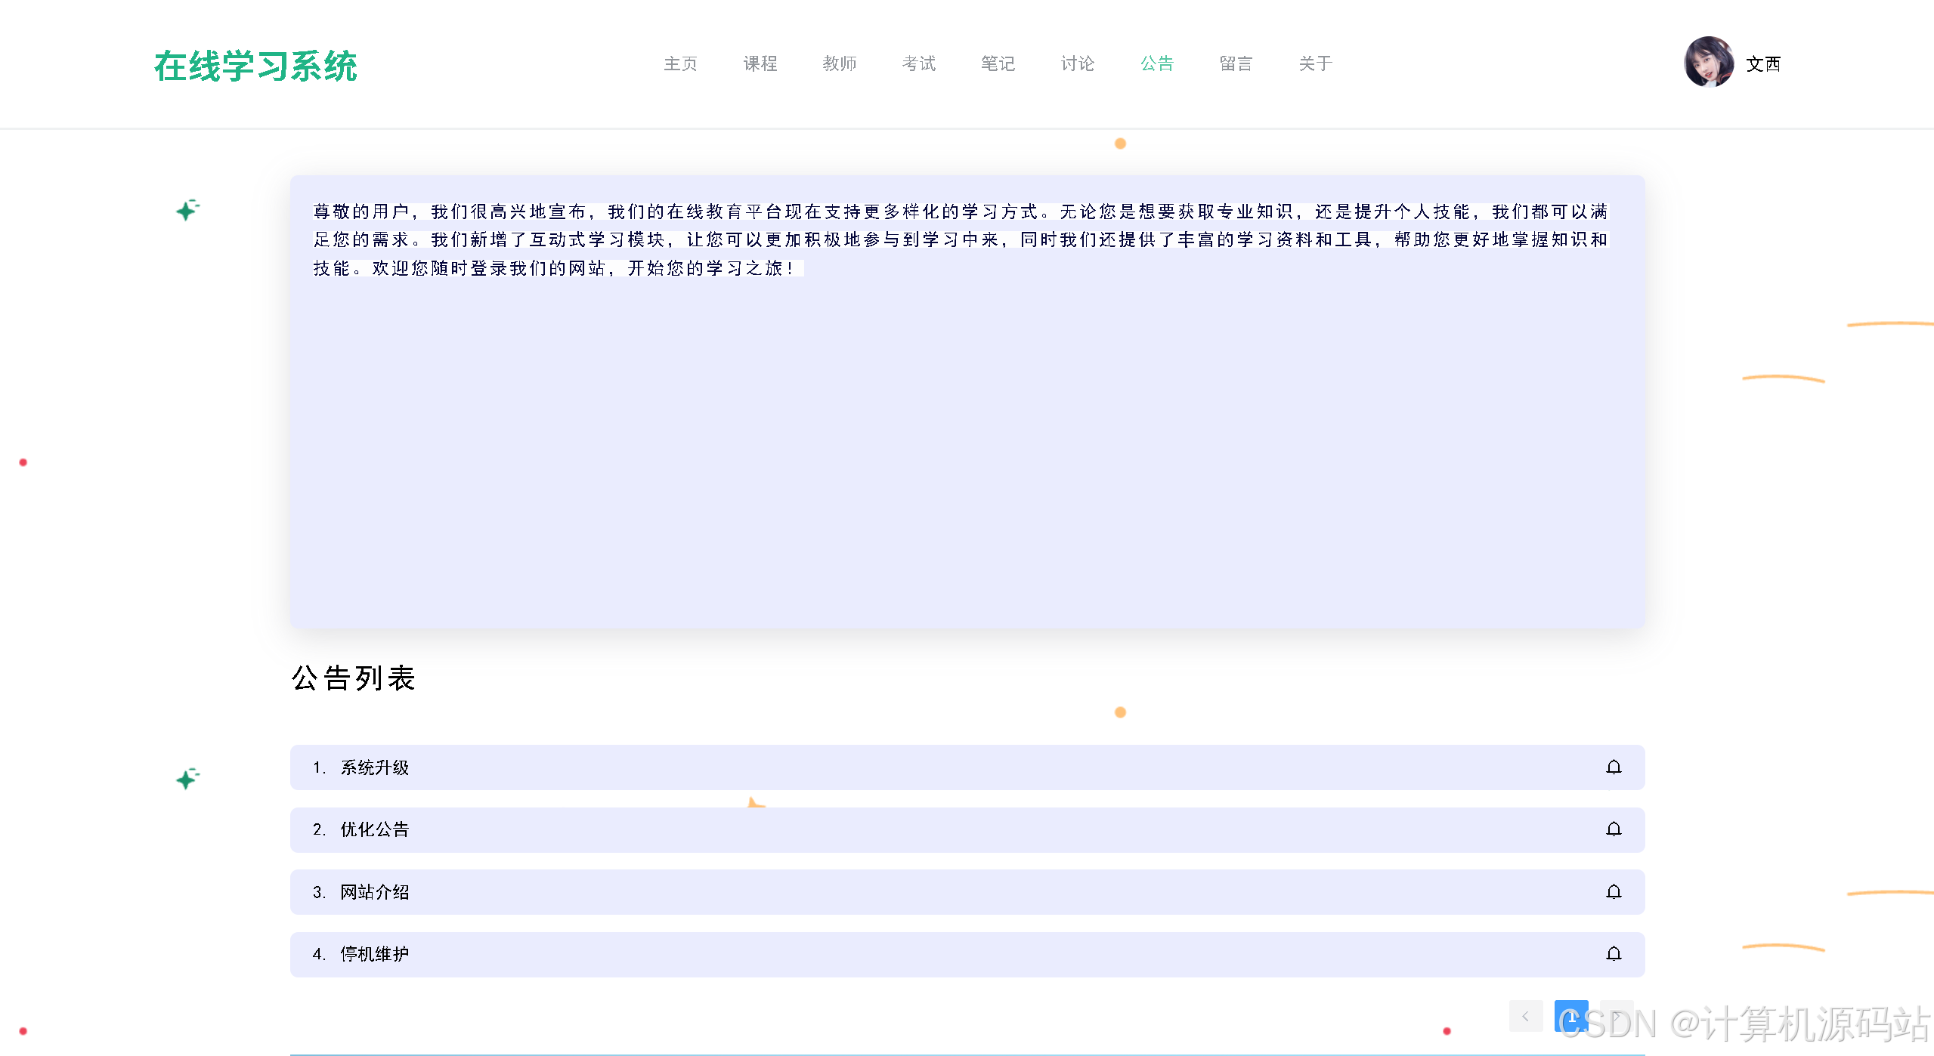
Task: Open the 课程 navigation item
Action: (x=760, y=63)
